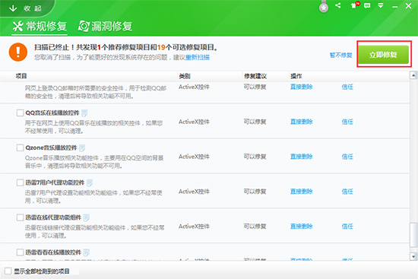Click 信任 for QQ邮箱 security control row
Screen dimensions: 418x279
pyautogui.click(x=347, y=87)
